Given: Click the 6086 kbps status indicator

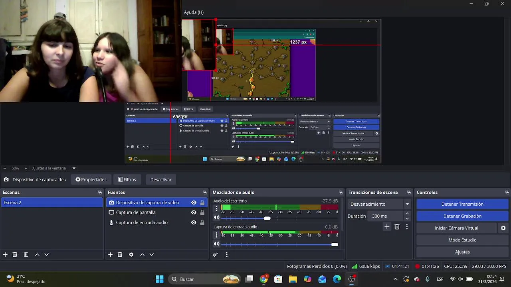Looking at the screenshot, I should (366, 266).
